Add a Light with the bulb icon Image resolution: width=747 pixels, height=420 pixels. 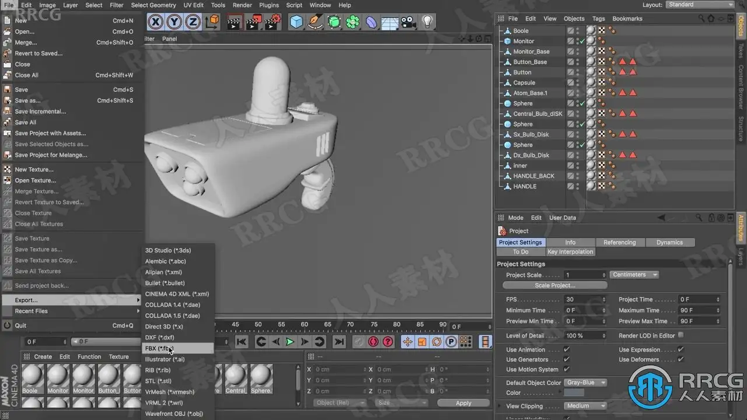point(428,22)
